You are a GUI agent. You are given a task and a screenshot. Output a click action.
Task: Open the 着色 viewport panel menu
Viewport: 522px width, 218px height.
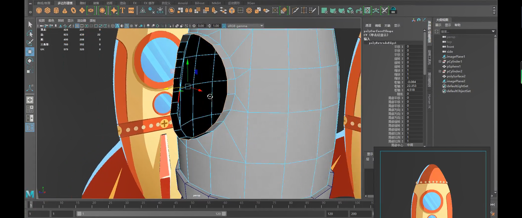click(51, 20)
